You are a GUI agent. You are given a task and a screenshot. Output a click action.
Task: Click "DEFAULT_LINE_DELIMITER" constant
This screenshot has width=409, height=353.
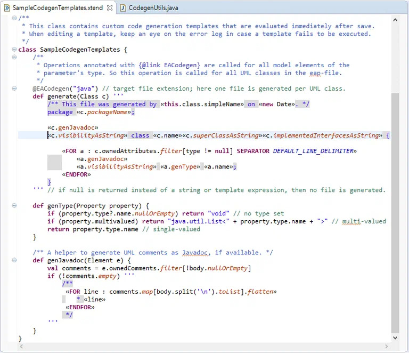point(313,151)
